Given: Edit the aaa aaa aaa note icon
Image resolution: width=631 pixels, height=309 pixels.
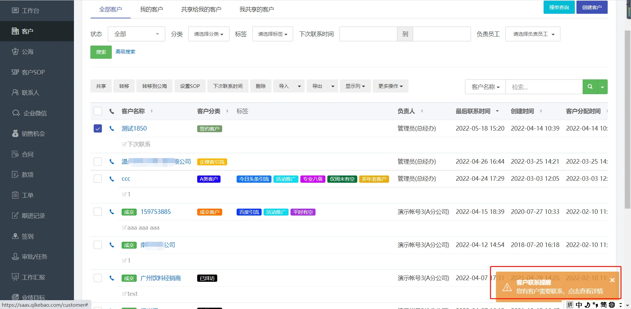Looking at the screenshot, I should pos(124,228).
